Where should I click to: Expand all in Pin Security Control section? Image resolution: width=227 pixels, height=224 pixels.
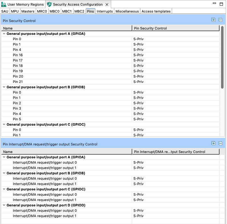pos(213,20)
